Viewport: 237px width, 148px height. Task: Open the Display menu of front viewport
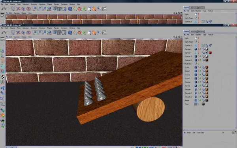coord(24,37)
